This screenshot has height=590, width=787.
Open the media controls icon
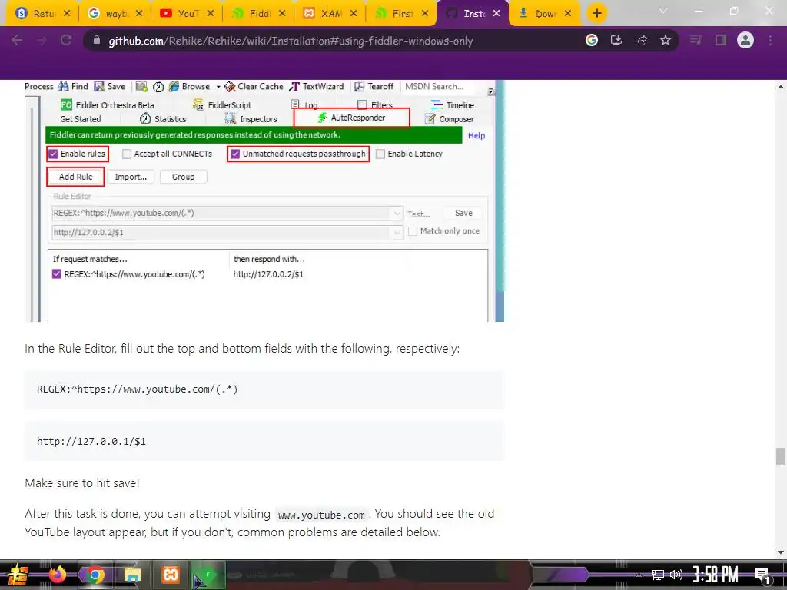tap(696, 40)
